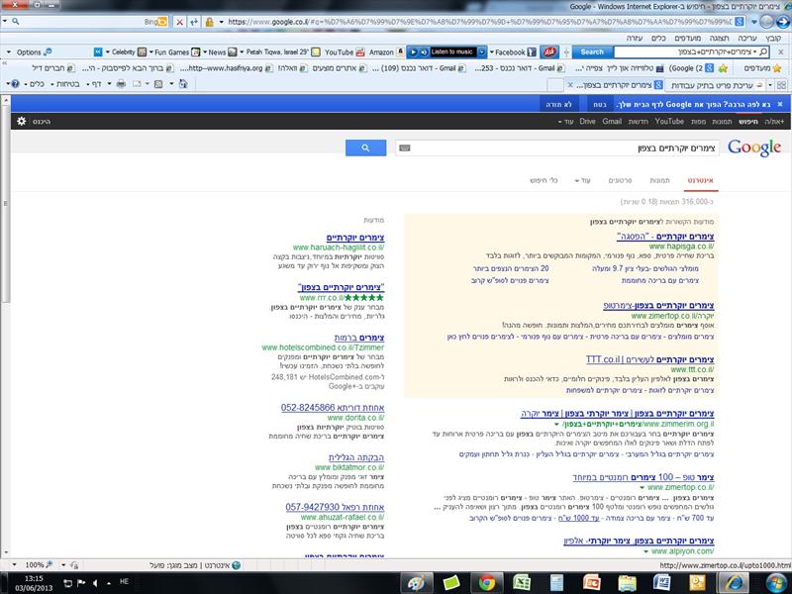Screen dimensions: 792x594
Task: Click the blue toolbar Search button
Action: pos(592,51)
